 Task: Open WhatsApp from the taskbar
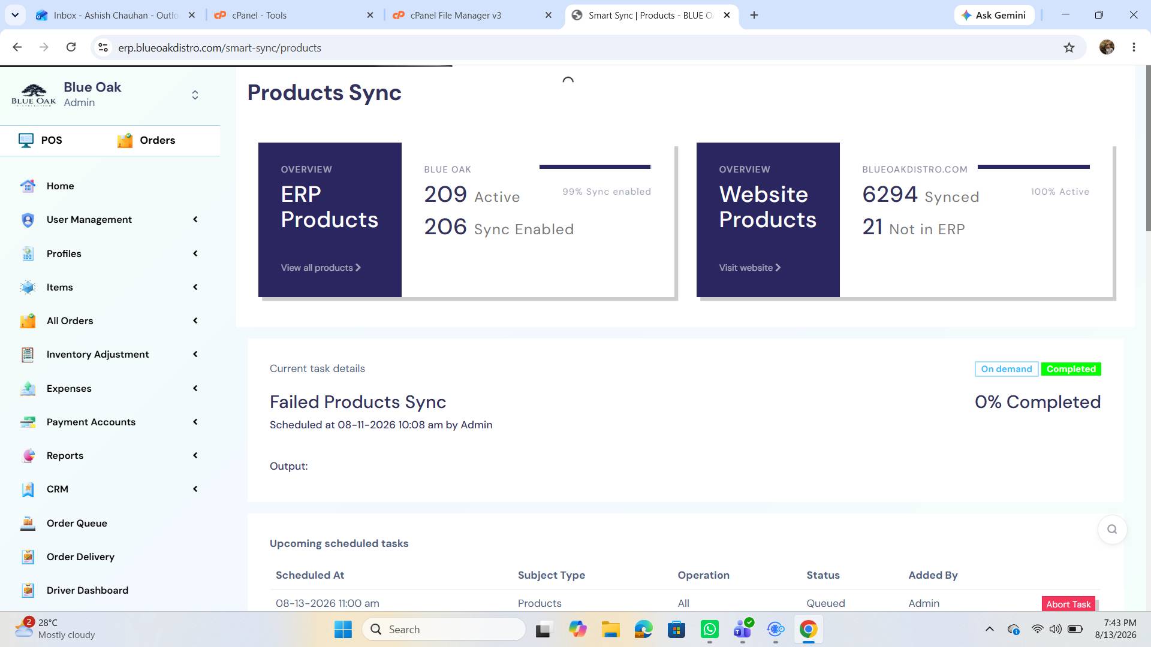pyautogui.click(x=709, y=629)
